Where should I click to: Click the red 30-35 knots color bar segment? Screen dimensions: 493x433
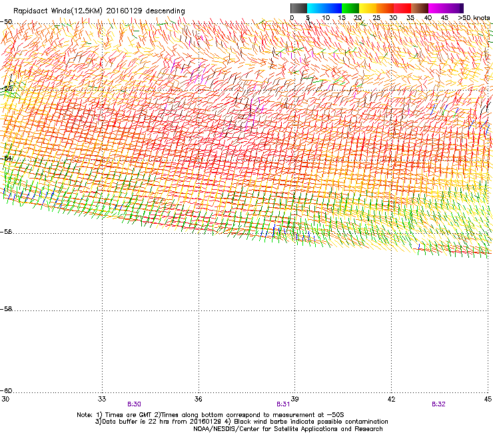tap(402, 8)
